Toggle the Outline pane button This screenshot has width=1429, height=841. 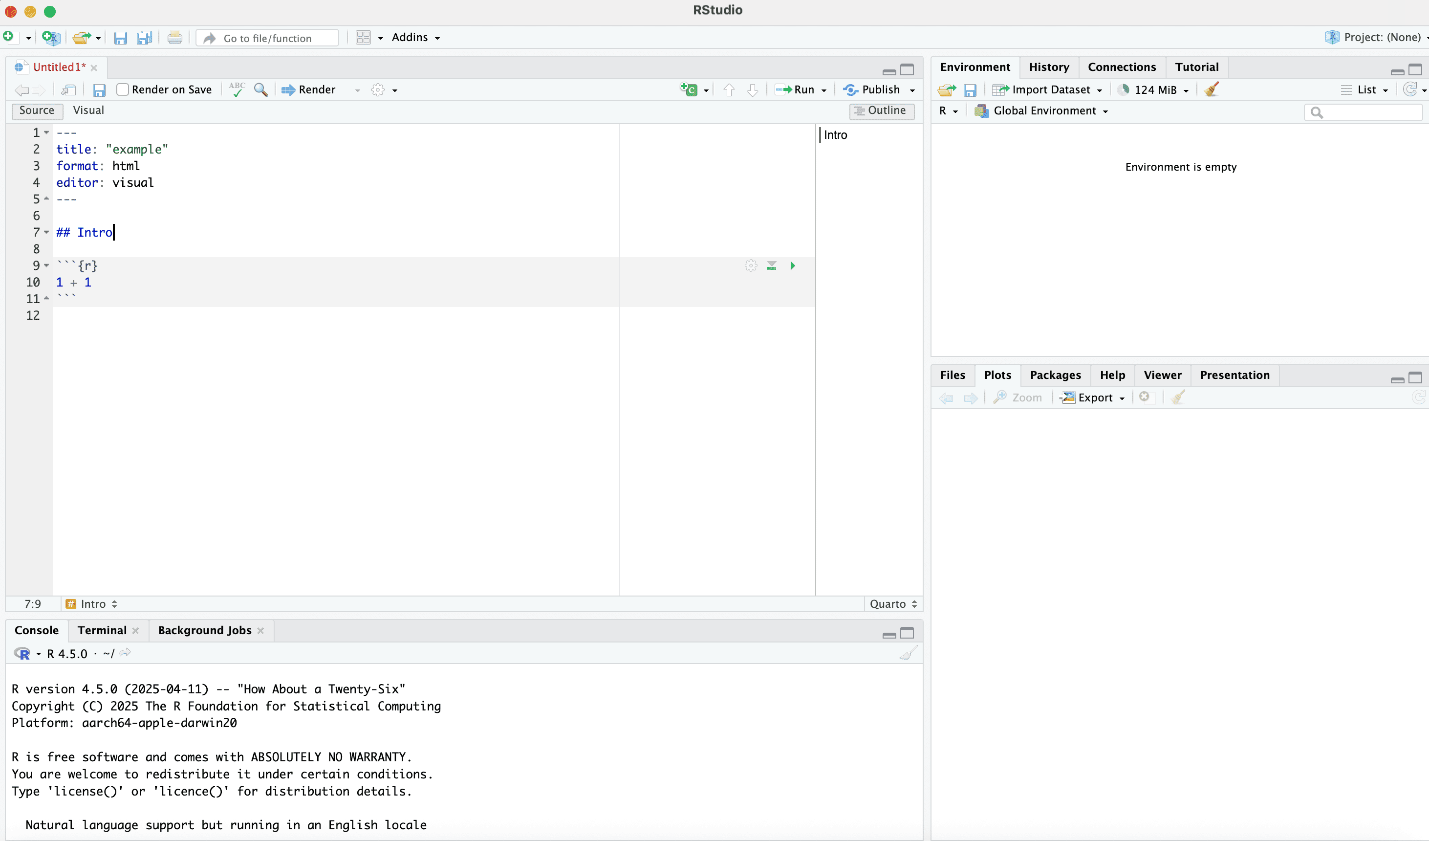881,111
